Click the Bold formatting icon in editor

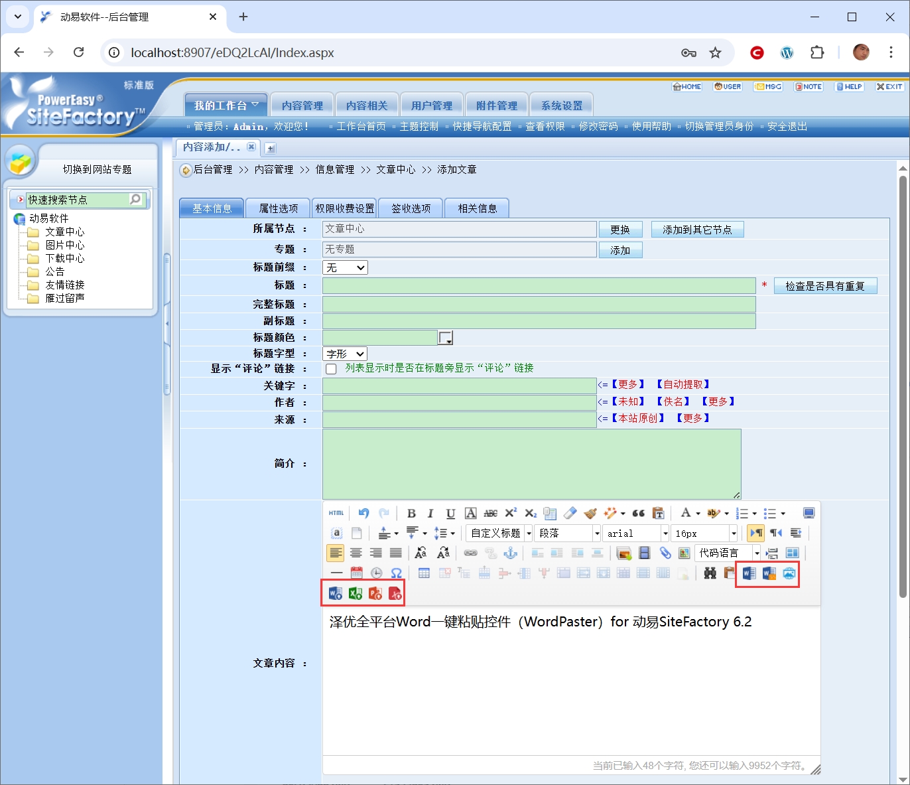pos(411,513)
